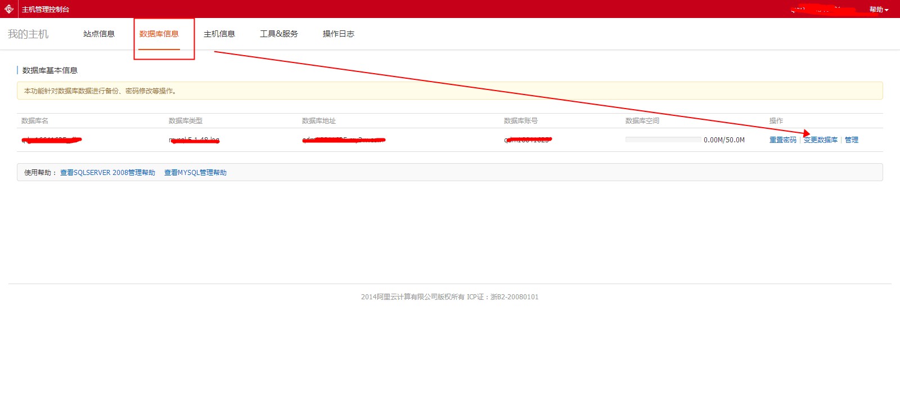The height and width of the screenshot is (400, 900).
Task: Click the database space usage bar
Action: tap(663, 140)
